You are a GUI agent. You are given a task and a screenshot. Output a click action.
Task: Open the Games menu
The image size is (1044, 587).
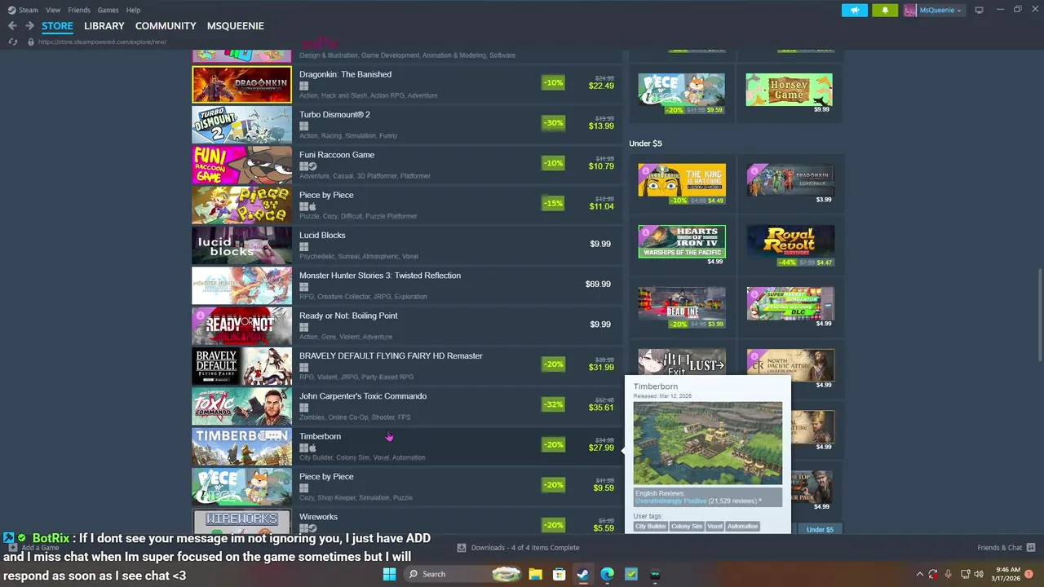tap(108, 10)
